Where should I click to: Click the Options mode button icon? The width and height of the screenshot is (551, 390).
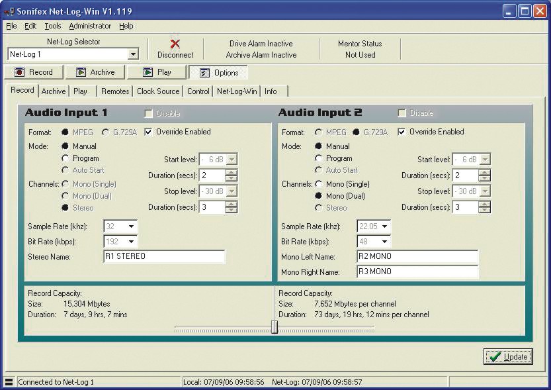point(204,73)
